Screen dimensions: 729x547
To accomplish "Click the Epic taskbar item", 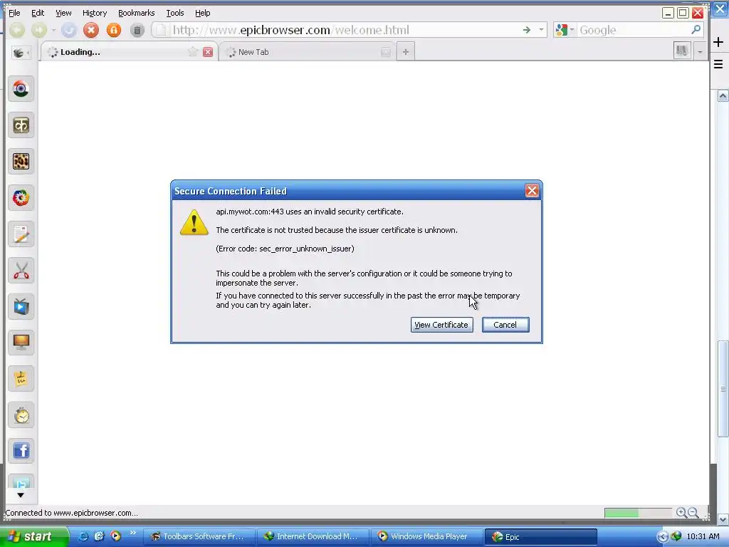I will [541, 536].
